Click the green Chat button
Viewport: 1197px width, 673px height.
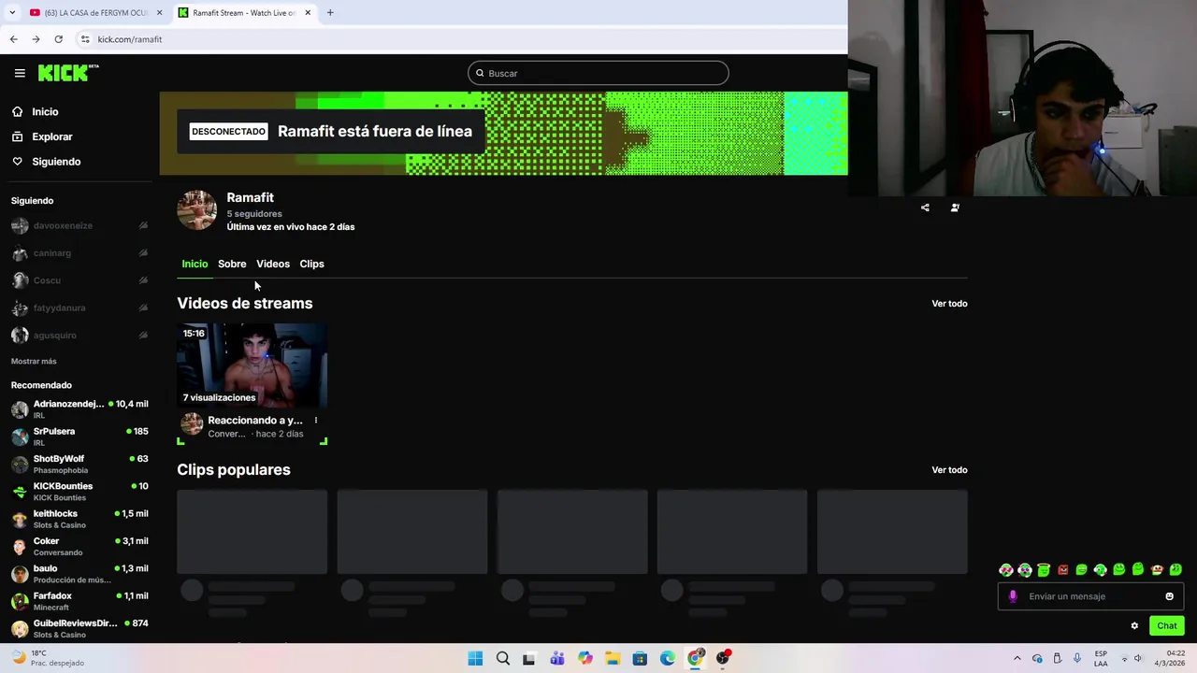1167,625
